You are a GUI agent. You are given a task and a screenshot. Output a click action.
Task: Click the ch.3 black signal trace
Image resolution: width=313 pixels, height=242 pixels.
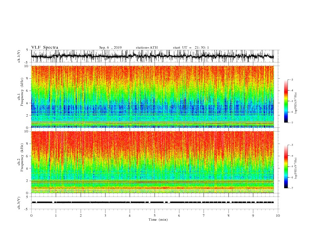pos(153,202)
